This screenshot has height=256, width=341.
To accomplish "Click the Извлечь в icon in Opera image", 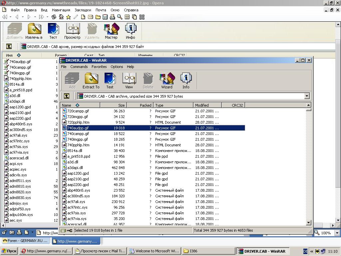I will coord(34,31).
